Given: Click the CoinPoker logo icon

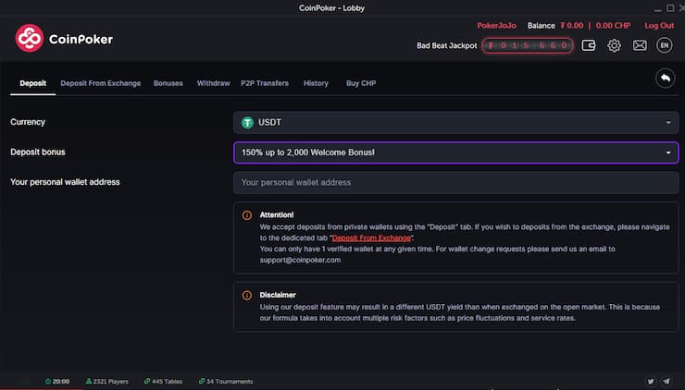Looking at the screenshot, I should (30, 39).
